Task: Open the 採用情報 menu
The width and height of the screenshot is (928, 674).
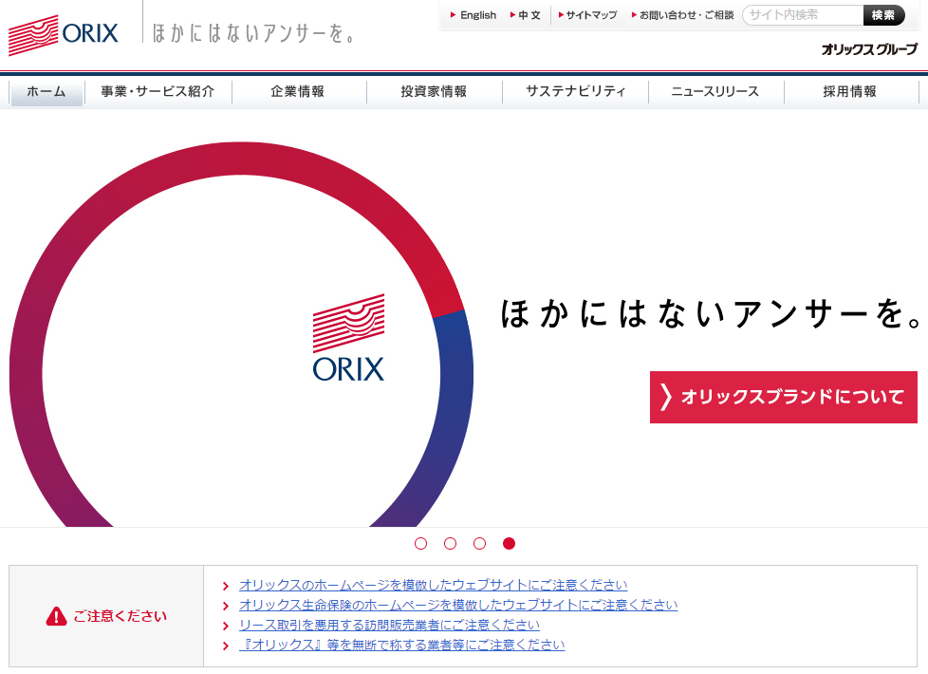Action: [x=850, y=92]
